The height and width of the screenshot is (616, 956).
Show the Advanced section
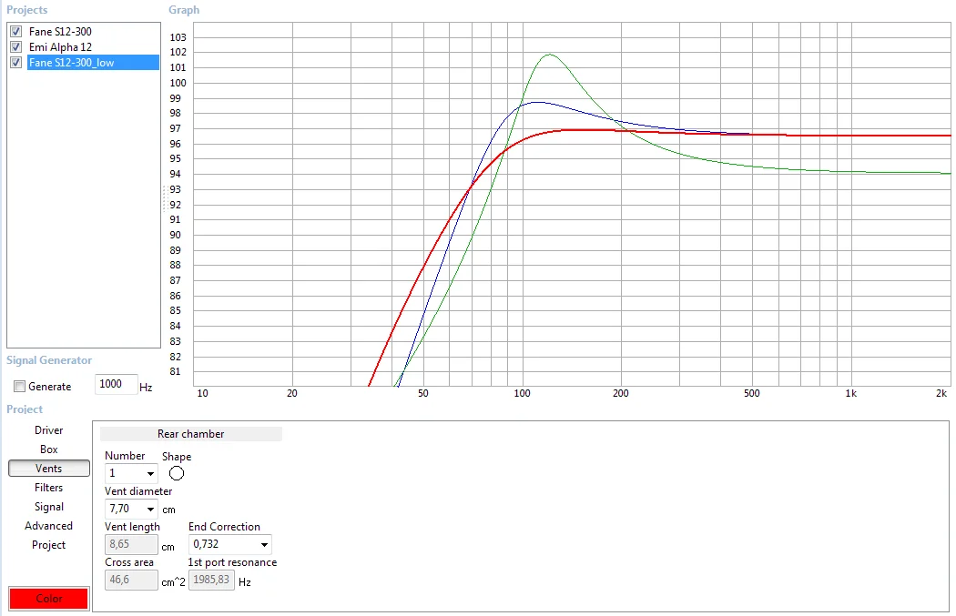49,526
